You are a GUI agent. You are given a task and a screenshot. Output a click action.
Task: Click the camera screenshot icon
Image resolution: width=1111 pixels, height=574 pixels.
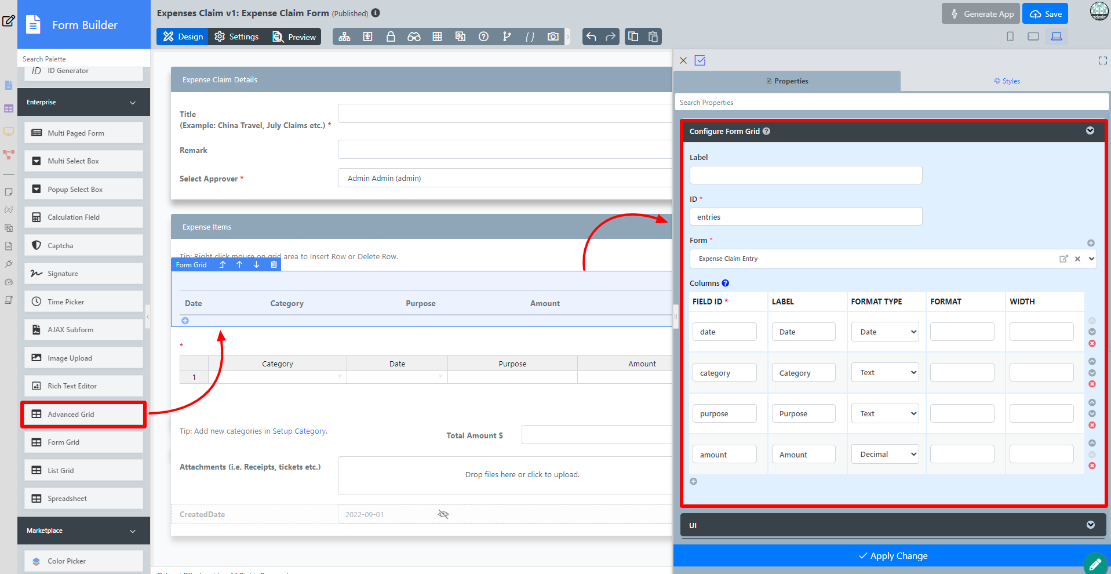(553, 37)
